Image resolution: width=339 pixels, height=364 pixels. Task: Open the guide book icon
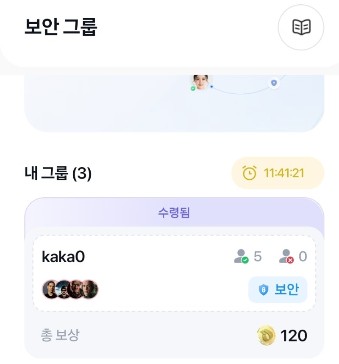point(301,28)
